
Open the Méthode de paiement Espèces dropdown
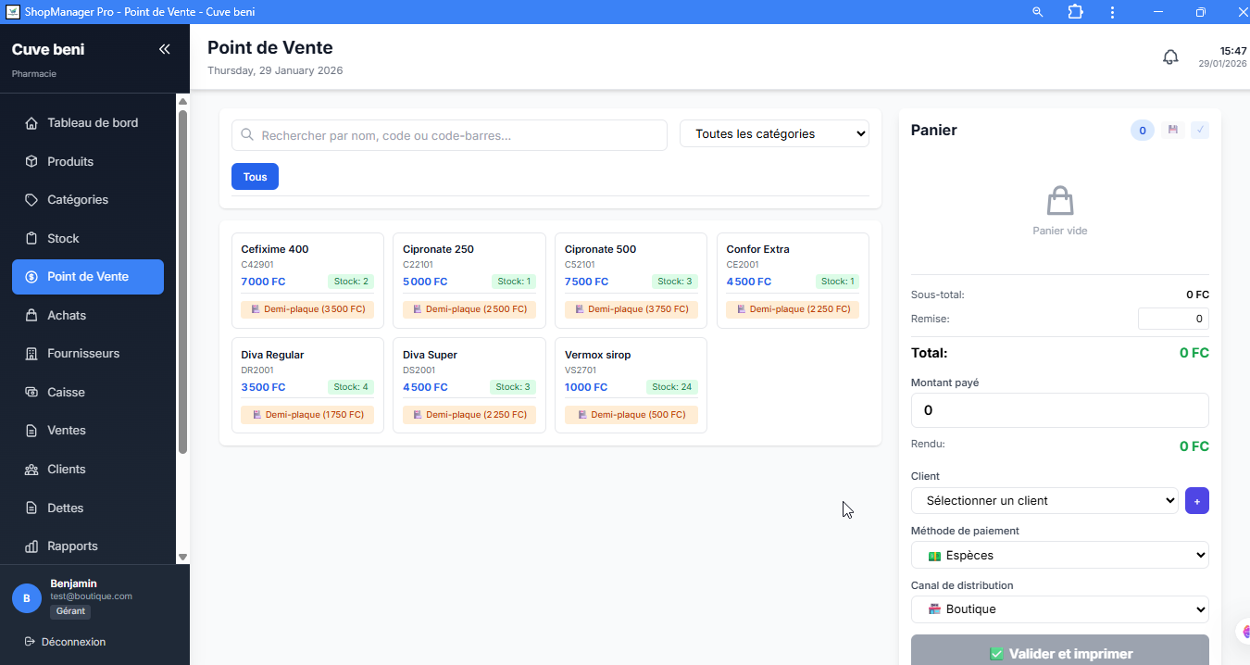1059,556
